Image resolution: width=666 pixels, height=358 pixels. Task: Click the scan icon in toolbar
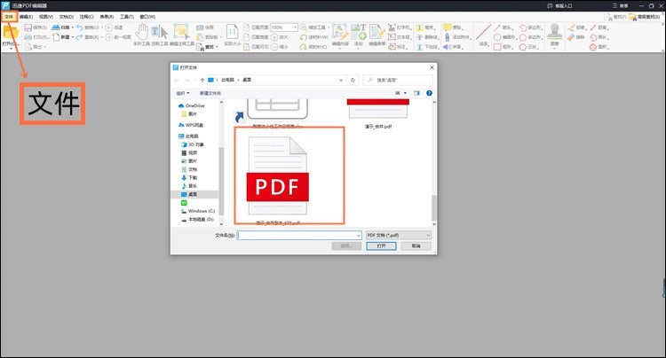pos(56,27)
